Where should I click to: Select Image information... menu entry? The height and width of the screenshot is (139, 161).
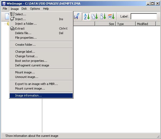(41, 95)
